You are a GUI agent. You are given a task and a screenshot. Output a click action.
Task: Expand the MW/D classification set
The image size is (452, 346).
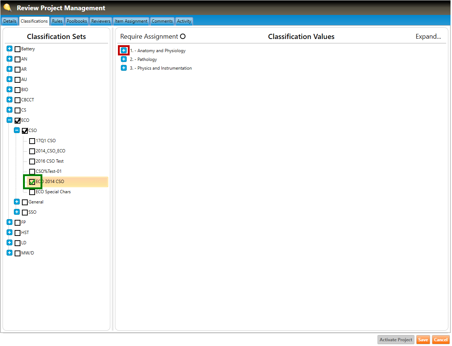tap(9, 253)
